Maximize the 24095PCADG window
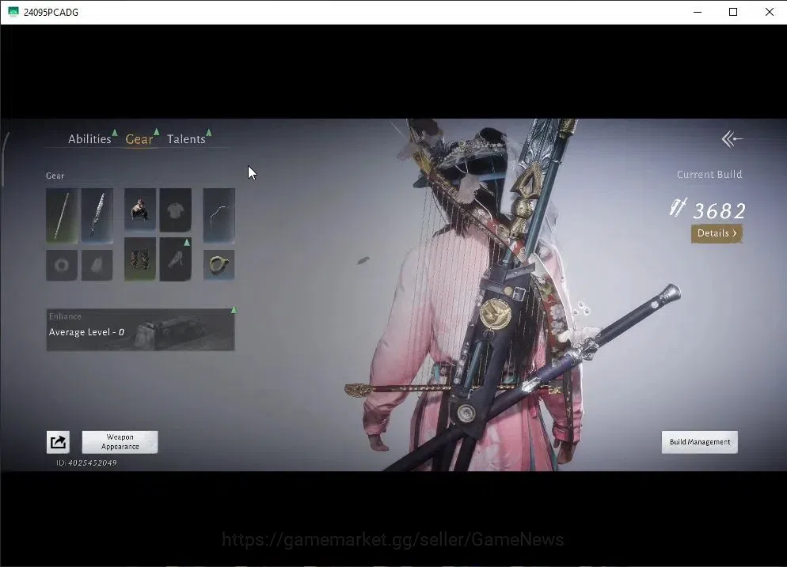Screen dimensions: 787x567 tap(733, 12)
